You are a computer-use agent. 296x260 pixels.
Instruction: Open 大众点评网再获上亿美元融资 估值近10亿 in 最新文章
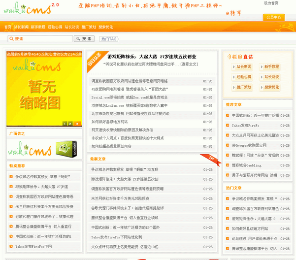[125, 247]
